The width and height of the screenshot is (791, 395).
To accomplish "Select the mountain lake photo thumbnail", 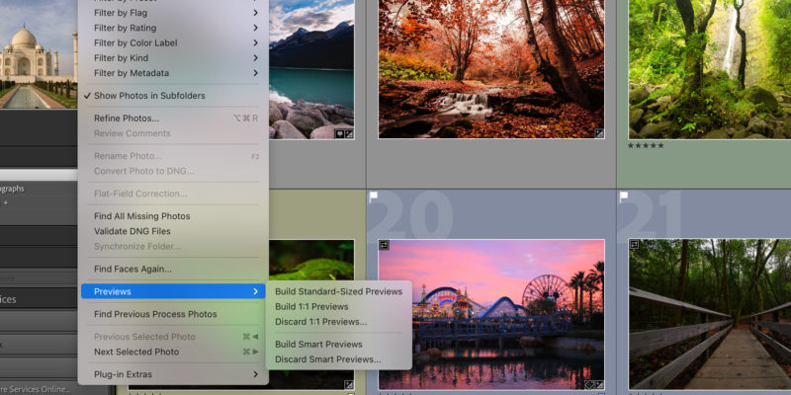I will pyautogui.click(x=311, y=69).
